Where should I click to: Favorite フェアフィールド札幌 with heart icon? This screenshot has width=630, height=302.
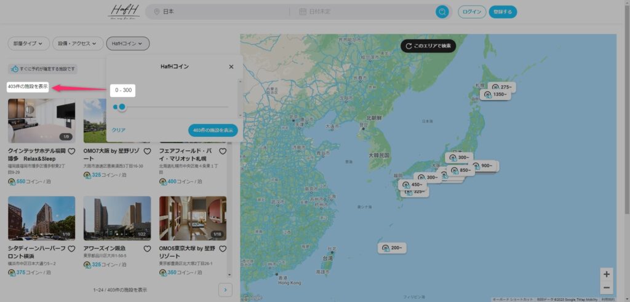[223, 151]
